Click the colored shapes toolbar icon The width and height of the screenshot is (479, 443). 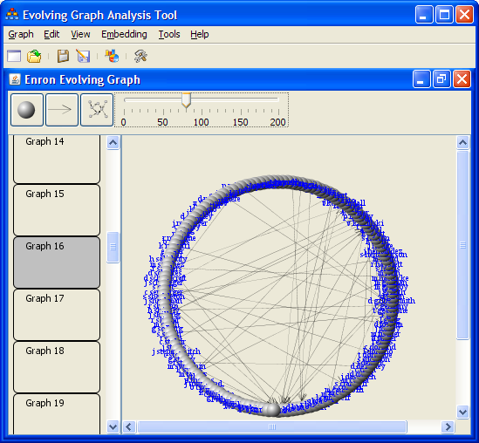click(x=112, y=56)
